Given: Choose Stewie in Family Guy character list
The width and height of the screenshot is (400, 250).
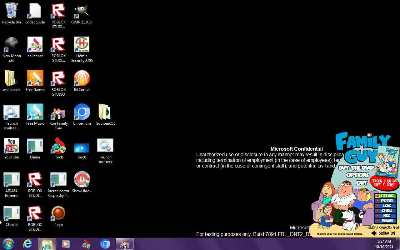Looking at the screenshot, I should (386, 196).
